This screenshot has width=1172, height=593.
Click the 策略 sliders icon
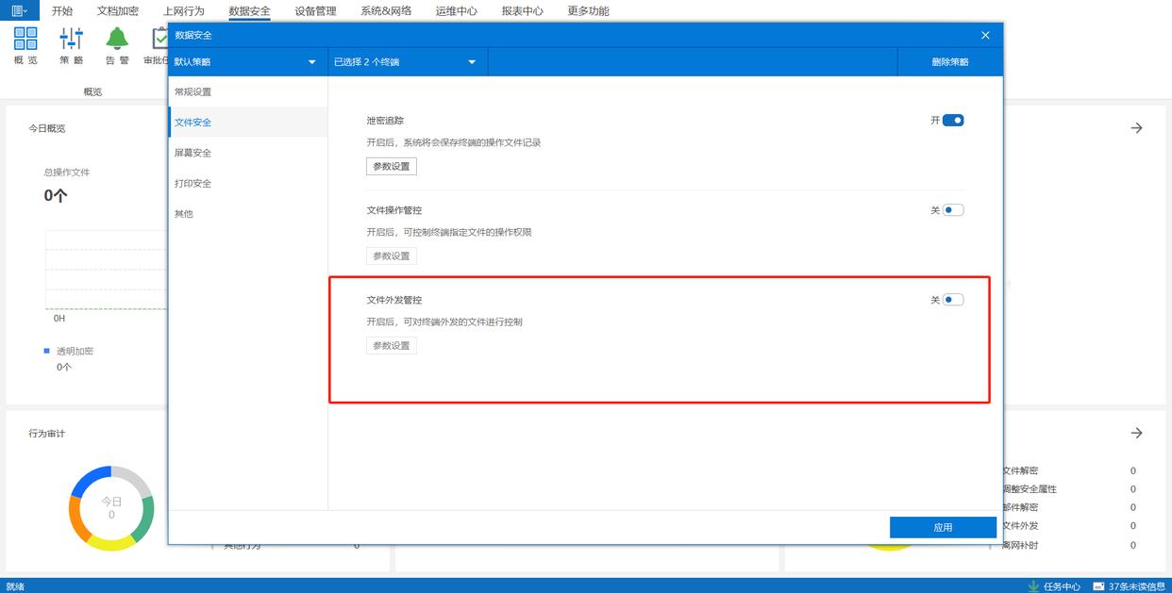[x=72, y=39]
